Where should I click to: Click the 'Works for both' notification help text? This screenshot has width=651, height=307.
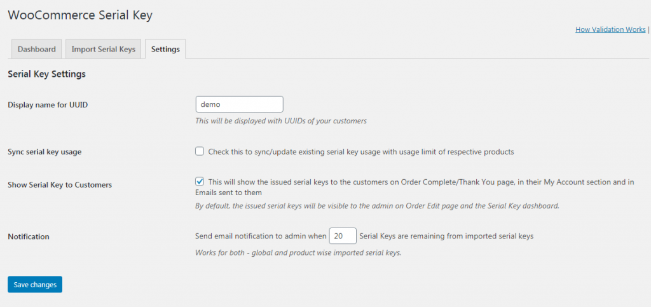click(298, 252)
